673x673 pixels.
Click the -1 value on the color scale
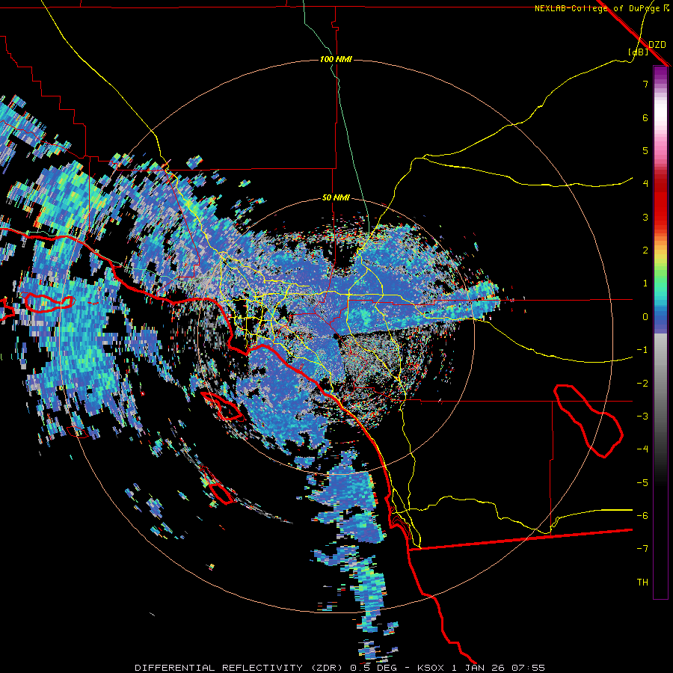click(642, 350)
